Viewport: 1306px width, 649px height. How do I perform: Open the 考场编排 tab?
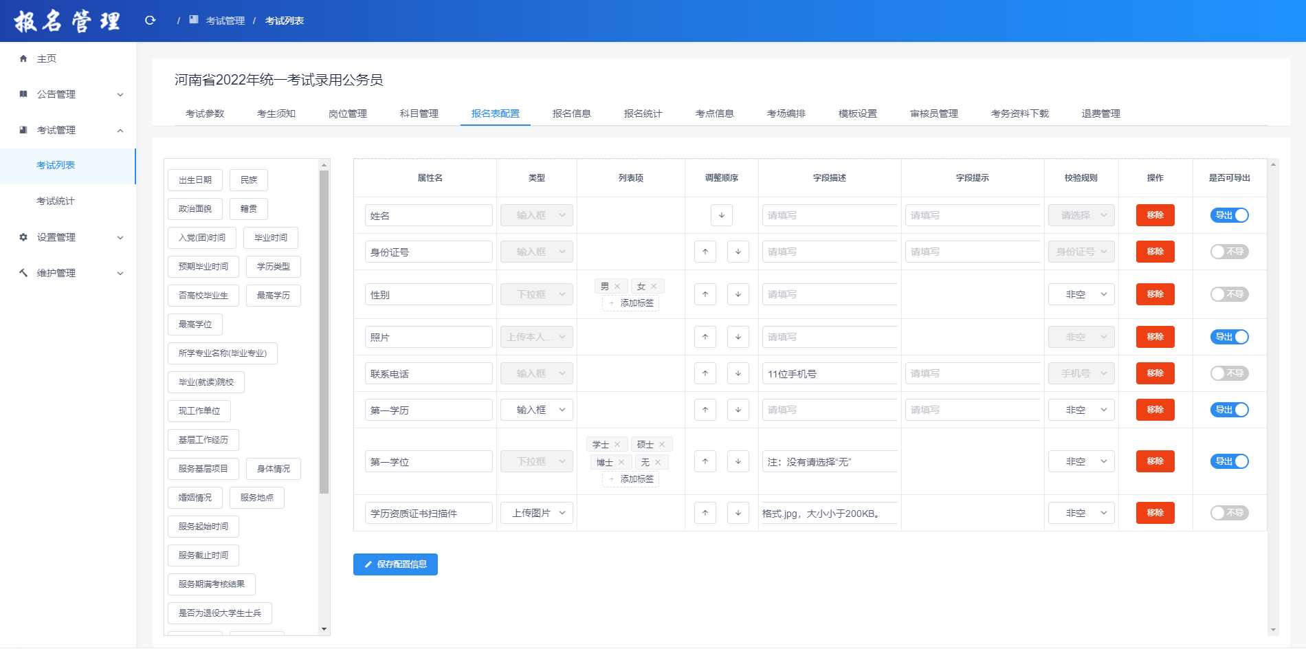786,113
